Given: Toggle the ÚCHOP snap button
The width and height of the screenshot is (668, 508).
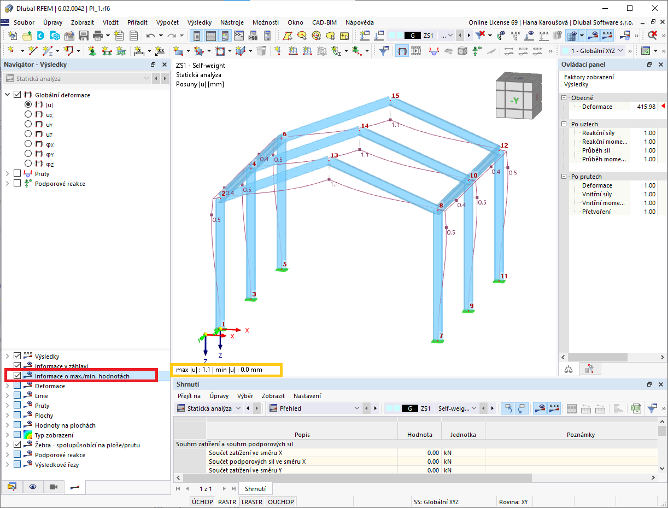Looking at the screenshot, I should click(x=202, y=501).
